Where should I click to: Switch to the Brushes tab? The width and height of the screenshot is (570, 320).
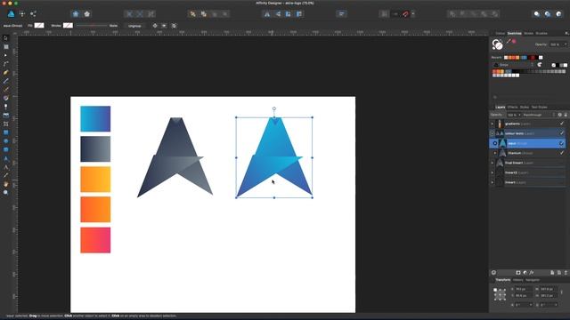(x=541, y=34)
